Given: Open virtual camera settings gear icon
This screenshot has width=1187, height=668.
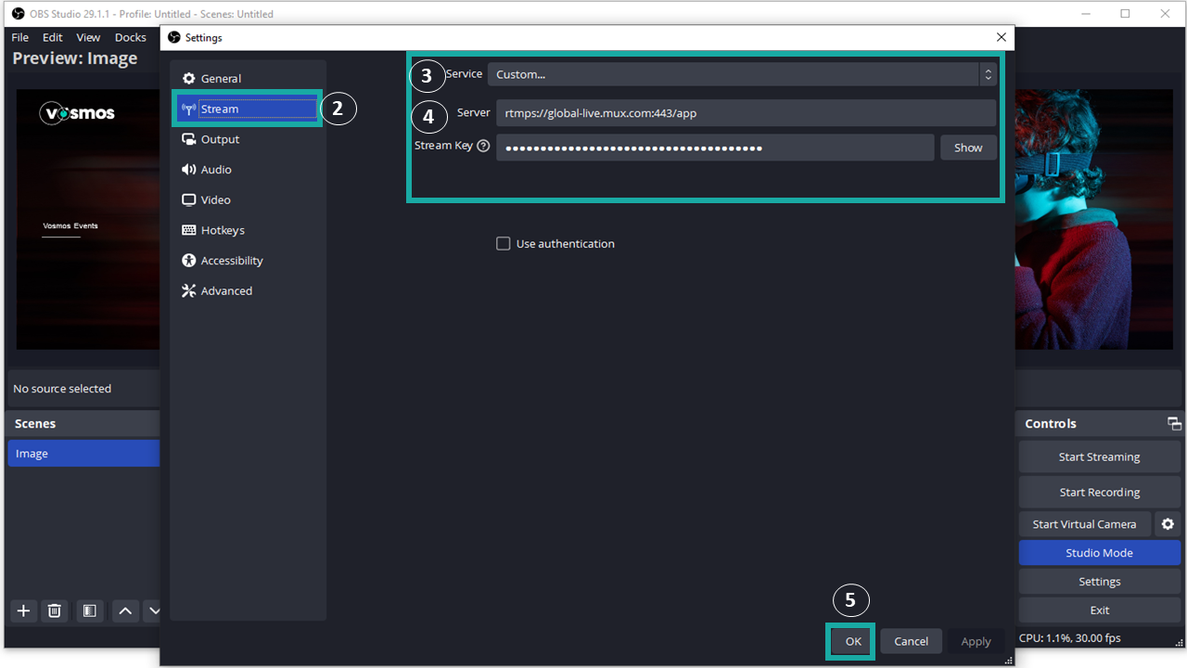Looking at the screenshot, I should (x=1168, y=524).
